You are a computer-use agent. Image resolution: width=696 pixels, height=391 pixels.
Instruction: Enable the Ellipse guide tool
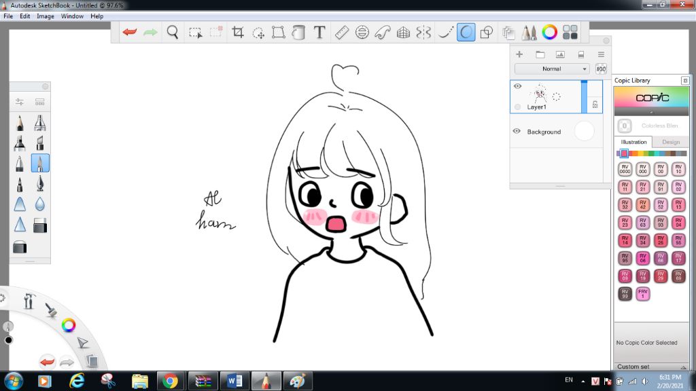point(362,33)
